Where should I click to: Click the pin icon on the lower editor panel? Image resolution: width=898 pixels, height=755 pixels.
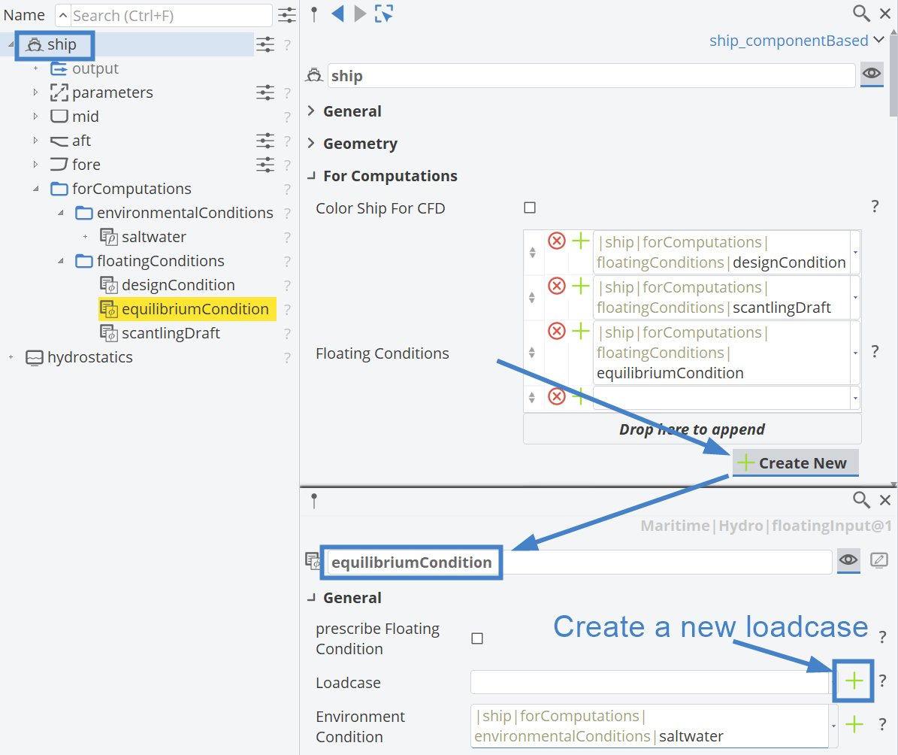tap(313, 499)
